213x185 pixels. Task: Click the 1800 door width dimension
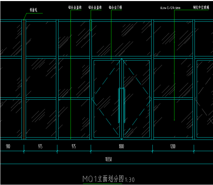tap(121, 147)
